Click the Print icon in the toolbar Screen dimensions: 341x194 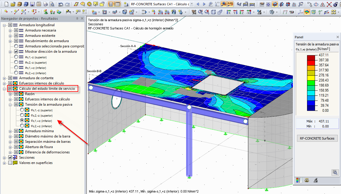click(x=45, y=4)
